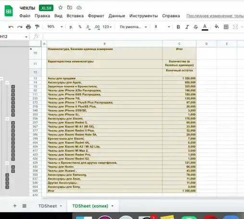Click the чехлы document title
The height and width of the screenshot is (219, 244).
27,8
